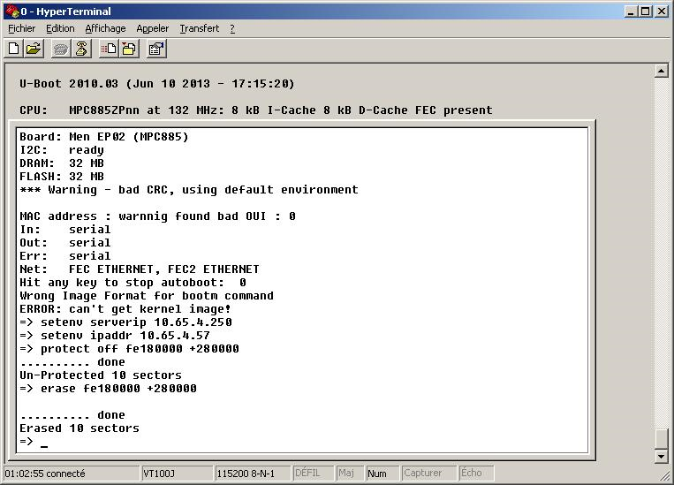The width and height of the screenshot is (674, 485).
Task: Click the scroll up arrow
Action: pyautogui.click(x=662, y=71)
